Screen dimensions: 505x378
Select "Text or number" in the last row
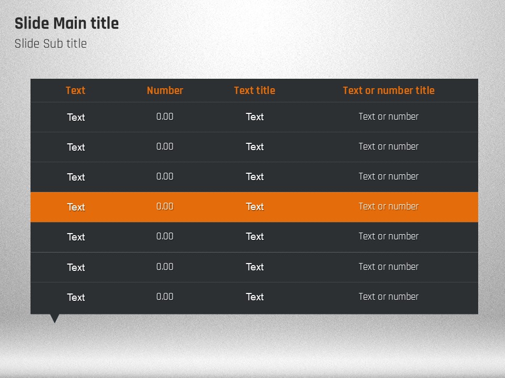(389, 297)
